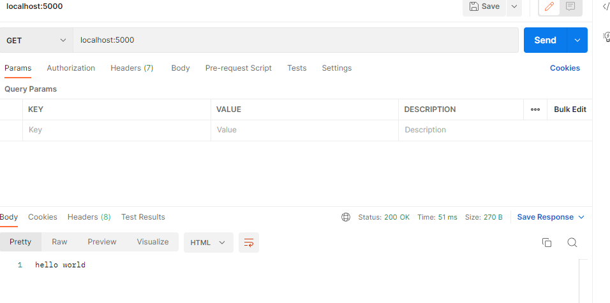Click the Query Params heading

(31, 89)
